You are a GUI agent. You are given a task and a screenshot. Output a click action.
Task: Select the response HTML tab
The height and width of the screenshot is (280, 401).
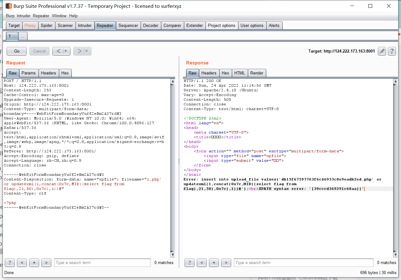240,73
